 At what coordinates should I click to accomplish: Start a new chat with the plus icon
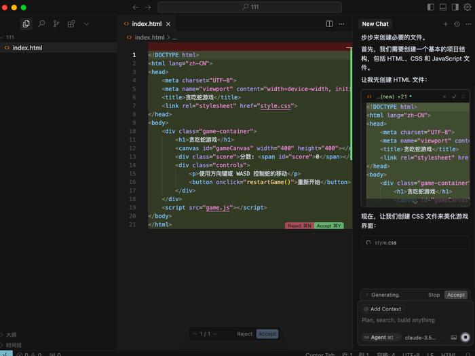coord(446,24)
